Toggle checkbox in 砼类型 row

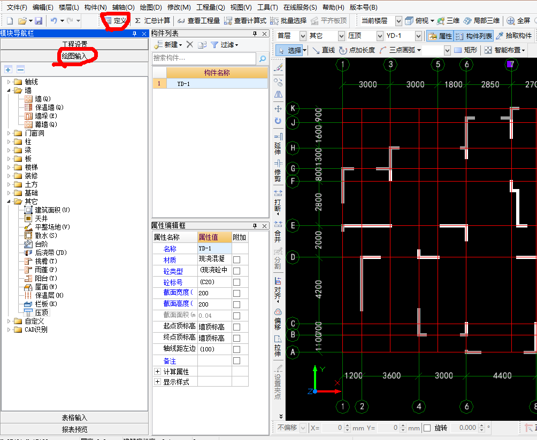(236, 271)
